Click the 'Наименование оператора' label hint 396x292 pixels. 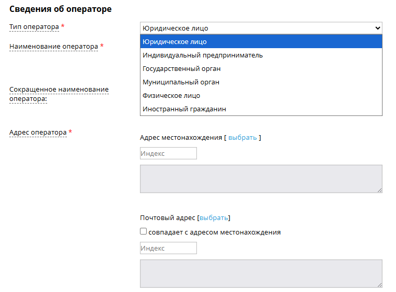[x=53, y=47]
